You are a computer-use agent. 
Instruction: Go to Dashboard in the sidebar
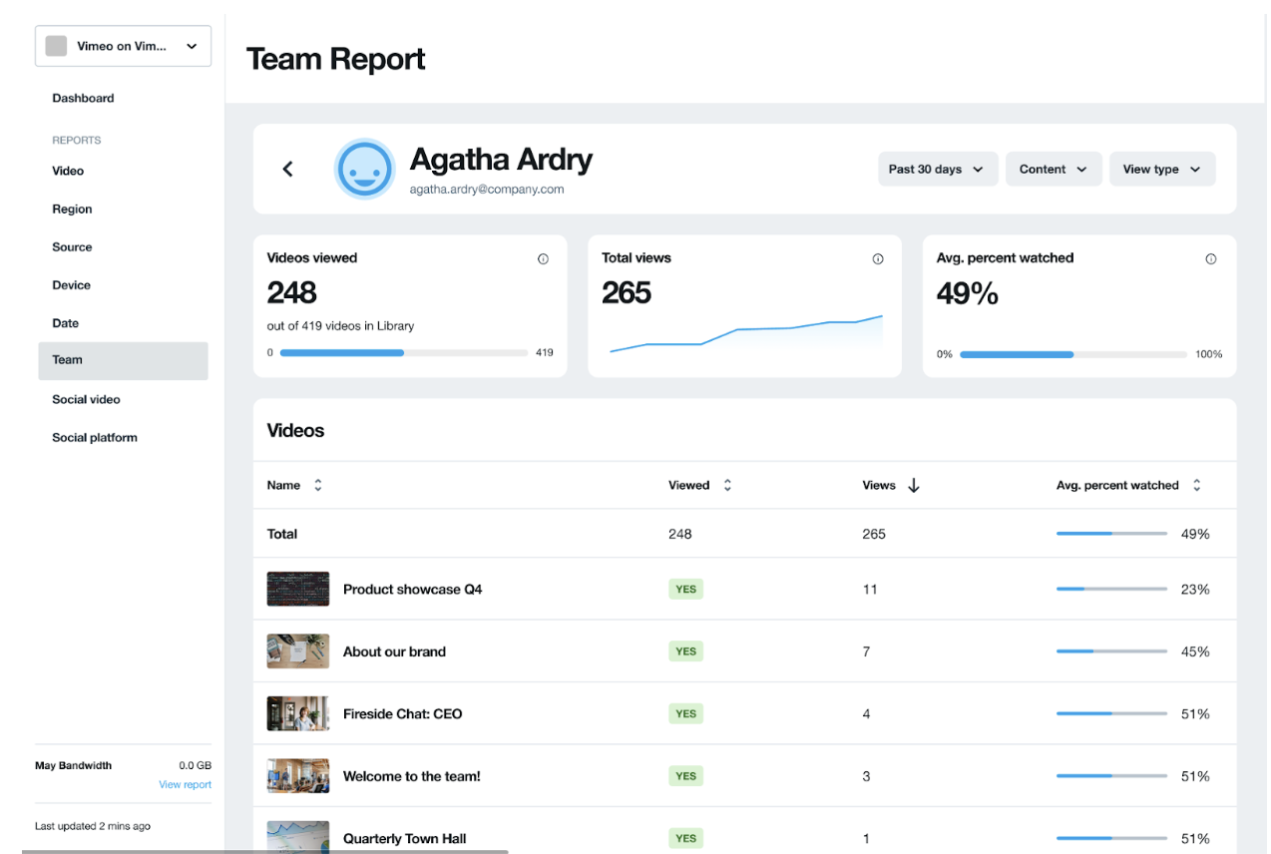(x=83, y=98)
